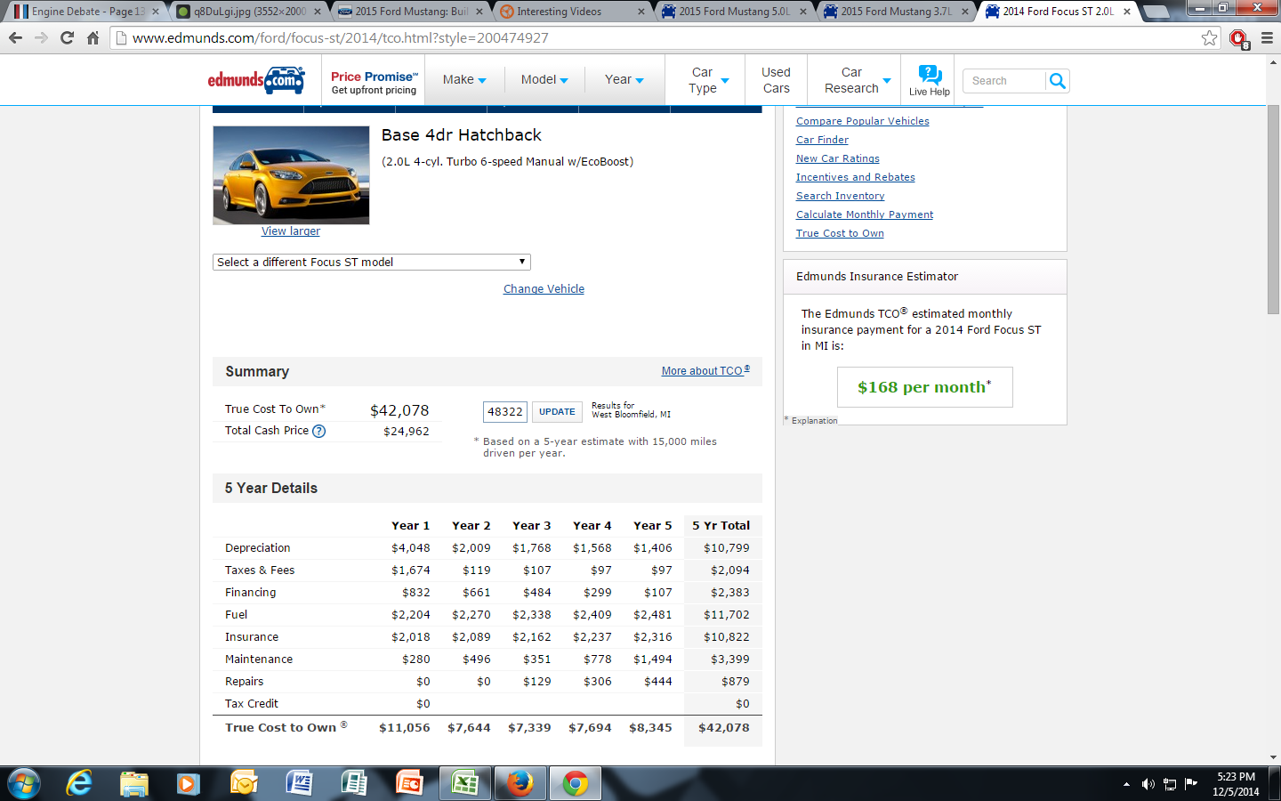Open New Car Ratings link

(838, 158)
